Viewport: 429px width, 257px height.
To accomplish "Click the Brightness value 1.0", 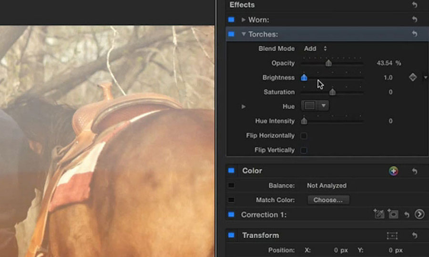I will click(388, 78).
